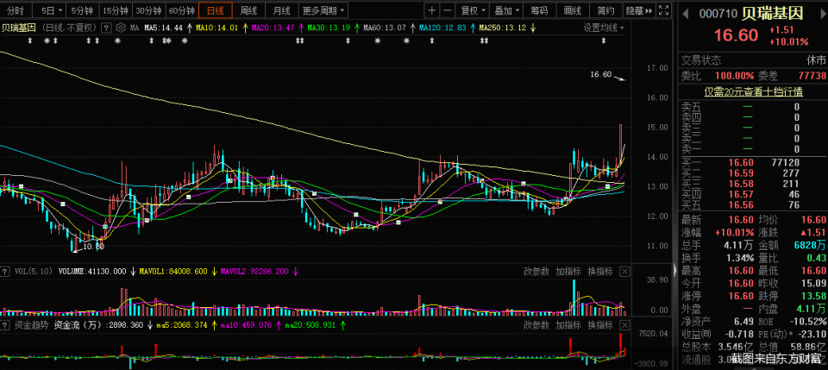Open the 更多周期 dropdown

tap(323, 10)
